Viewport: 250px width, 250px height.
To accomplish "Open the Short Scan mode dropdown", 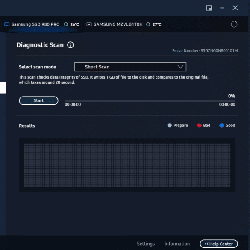I will click(130, 67).
